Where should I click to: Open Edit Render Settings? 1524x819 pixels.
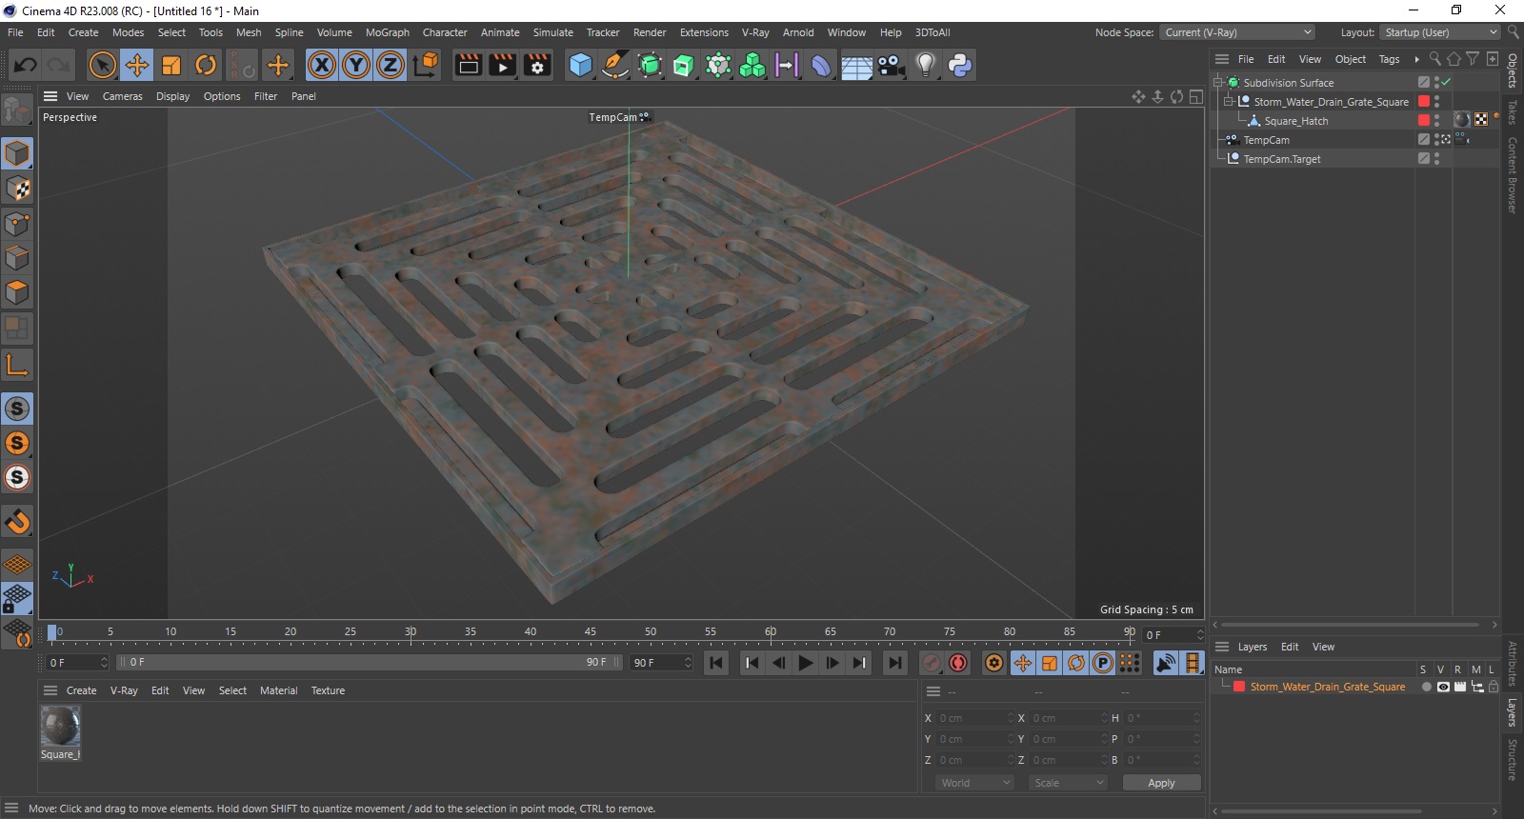[x=538, y=65]
